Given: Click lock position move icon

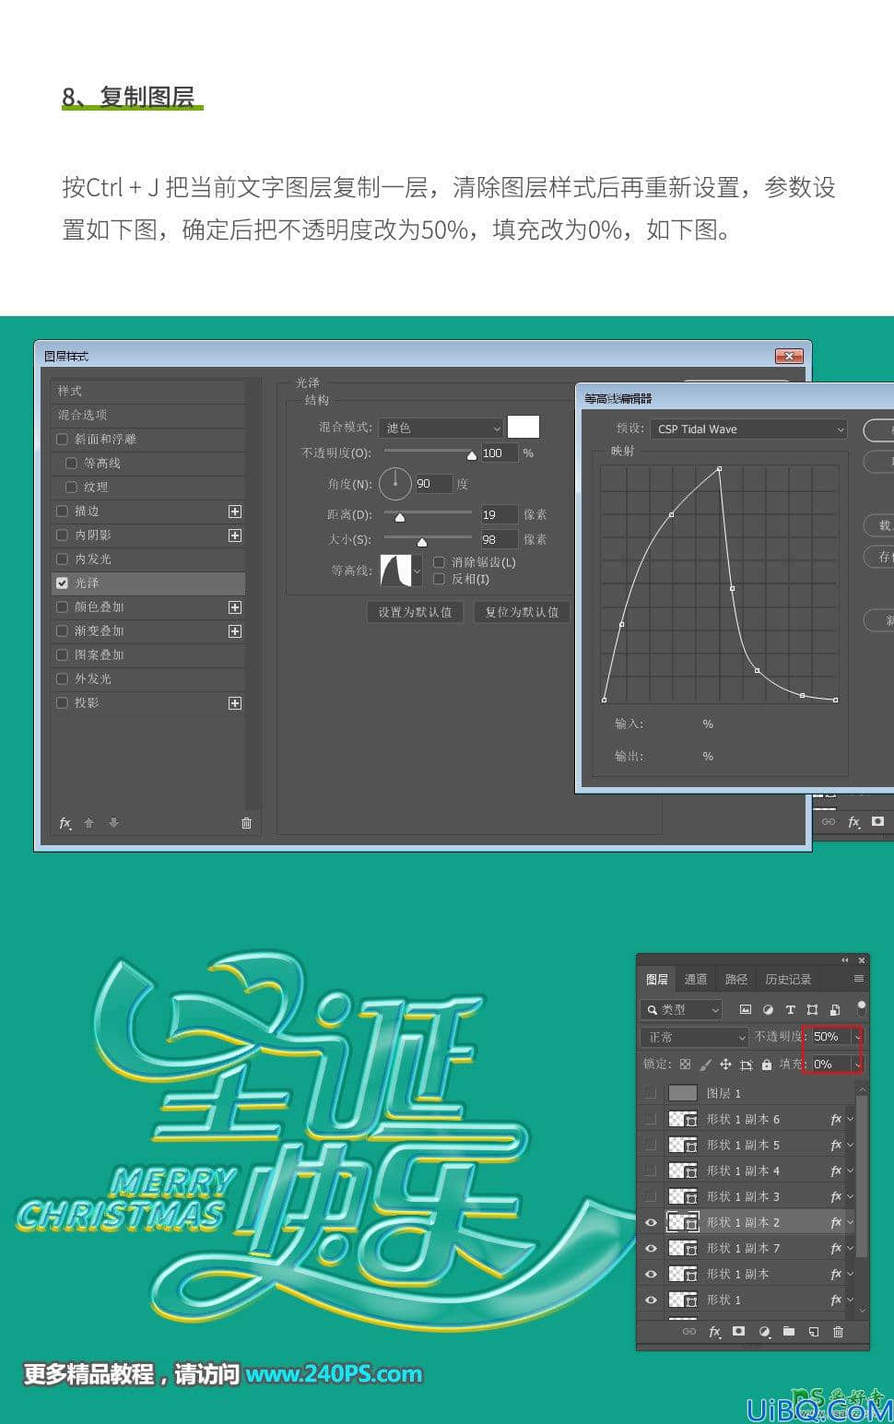Looking at the screenshot, I should click(x=725, y=1064).
